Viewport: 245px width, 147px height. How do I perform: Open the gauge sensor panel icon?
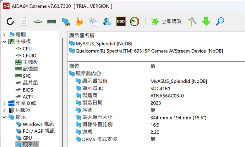[x=134, y=22]
